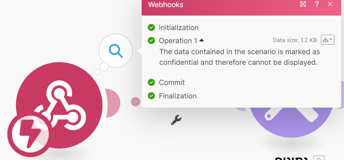Expand Webhooks panel to full screen
Image resolution: width=344 pixels, height=160 pixels.
click(x=303, y=4)
